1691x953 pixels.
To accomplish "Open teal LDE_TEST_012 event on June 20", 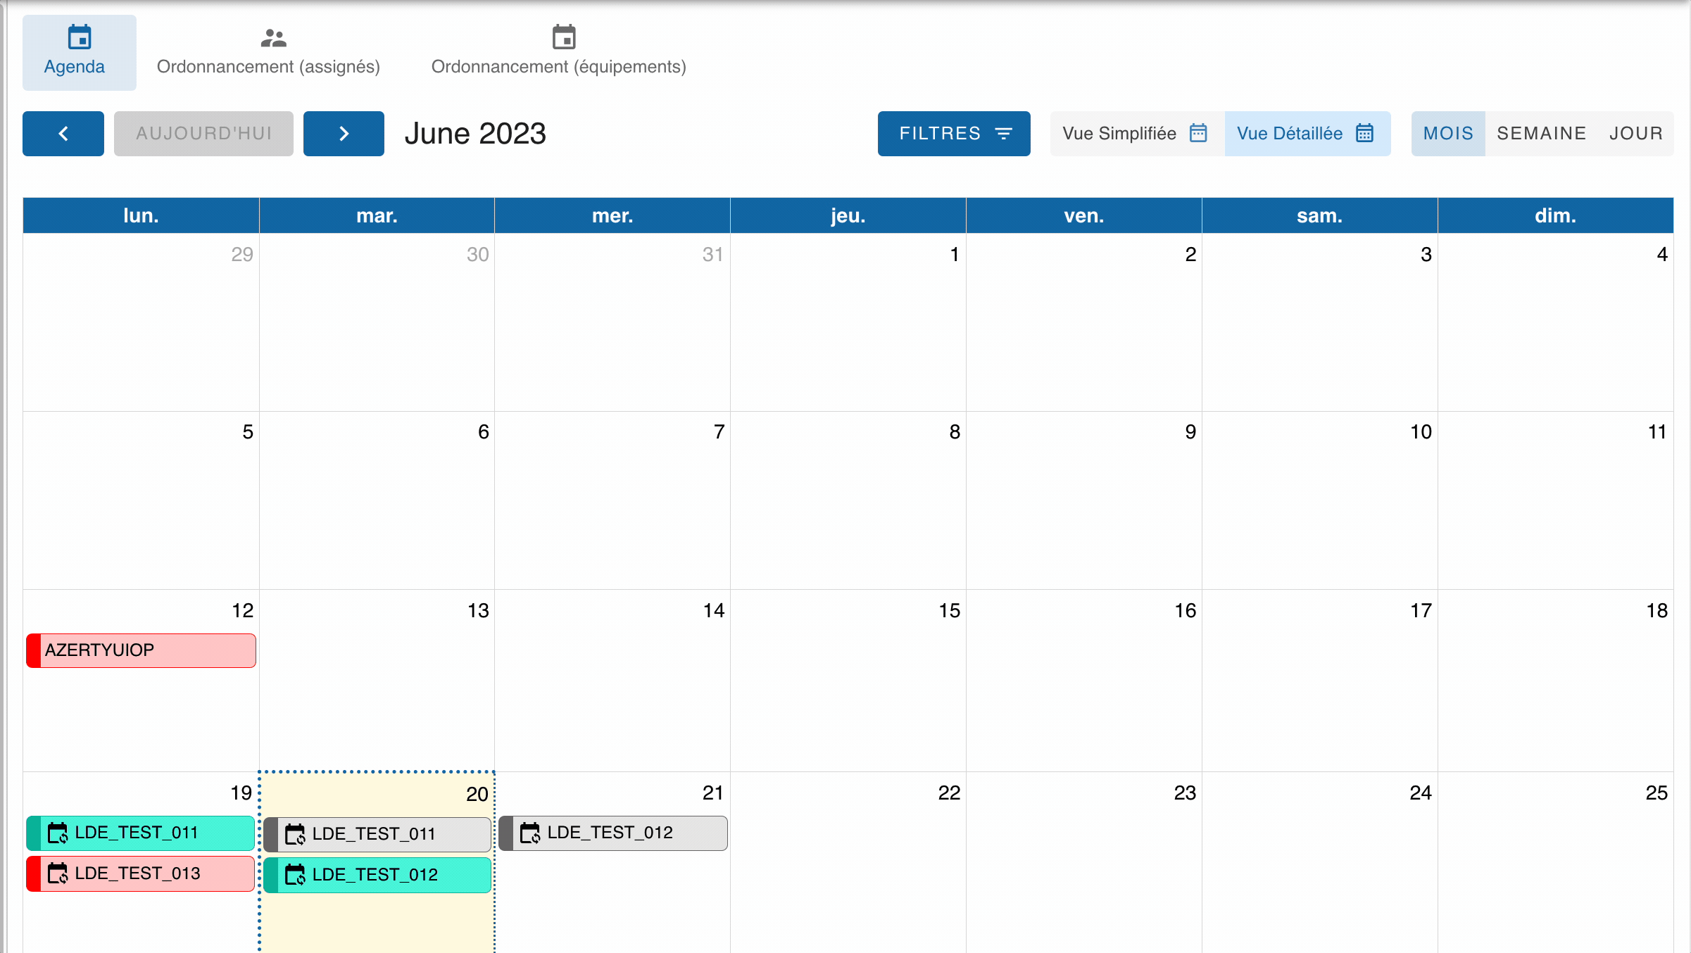I will [377, 875].
